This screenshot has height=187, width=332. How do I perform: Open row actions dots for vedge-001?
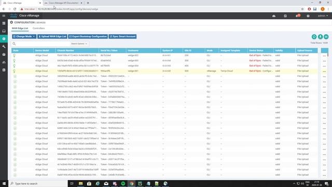pyautogui.click(x=324, y=71)
